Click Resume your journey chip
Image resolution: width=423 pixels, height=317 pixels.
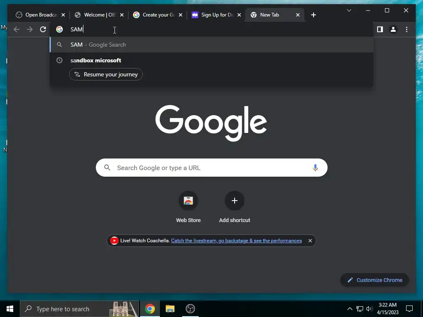[x=106, y=74]
